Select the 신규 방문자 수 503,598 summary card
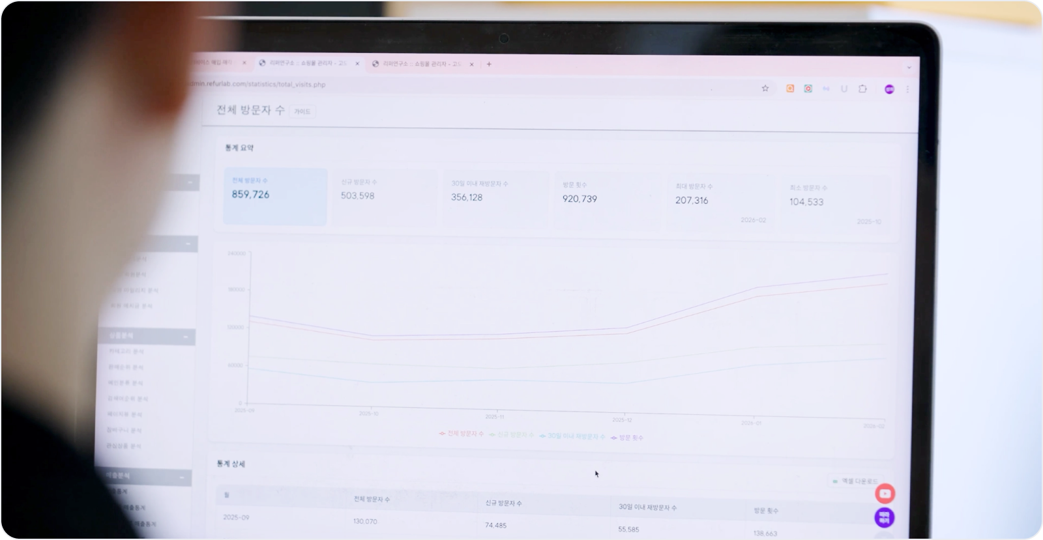The height and width of the screenshot is (540, 1043). pyautogui.click(x=385, y=198)
